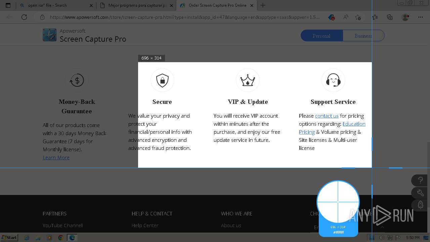Click the browser address bar URL

(x=185, y=17)
